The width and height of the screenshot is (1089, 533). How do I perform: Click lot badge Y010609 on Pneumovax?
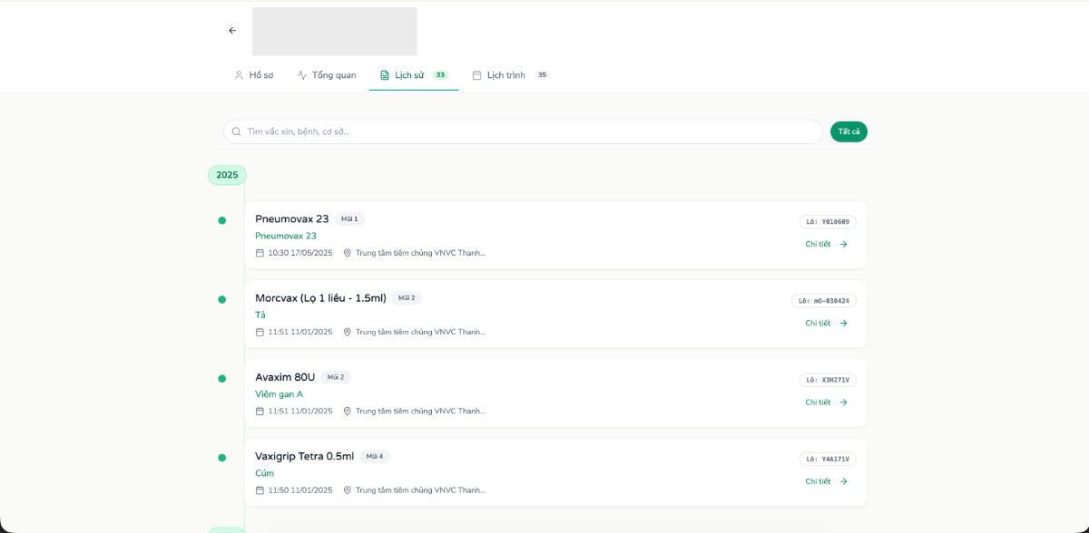pos(828,222)
